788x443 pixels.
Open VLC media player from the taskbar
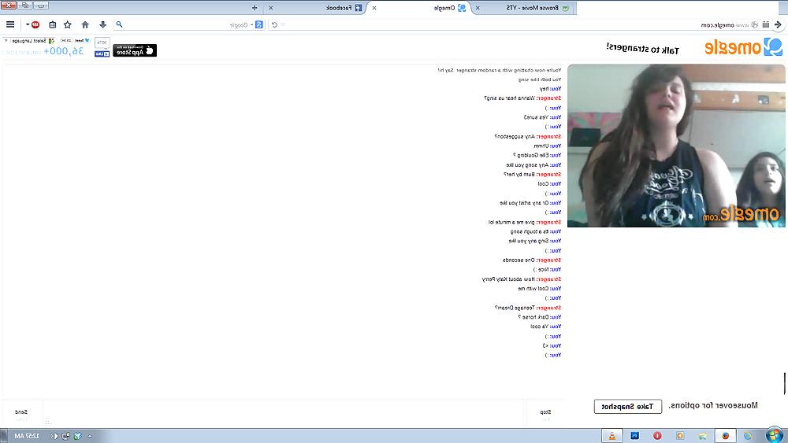(x=612, y=435)
